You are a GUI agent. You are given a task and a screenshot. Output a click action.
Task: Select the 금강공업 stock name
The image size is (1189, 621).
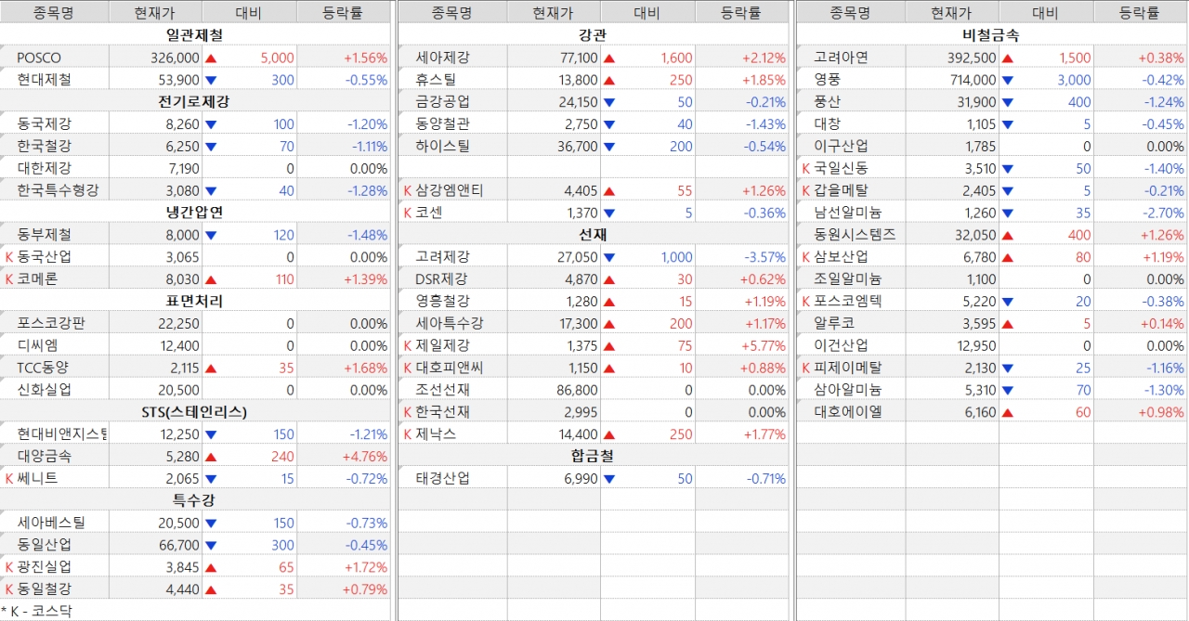(442, 102)
